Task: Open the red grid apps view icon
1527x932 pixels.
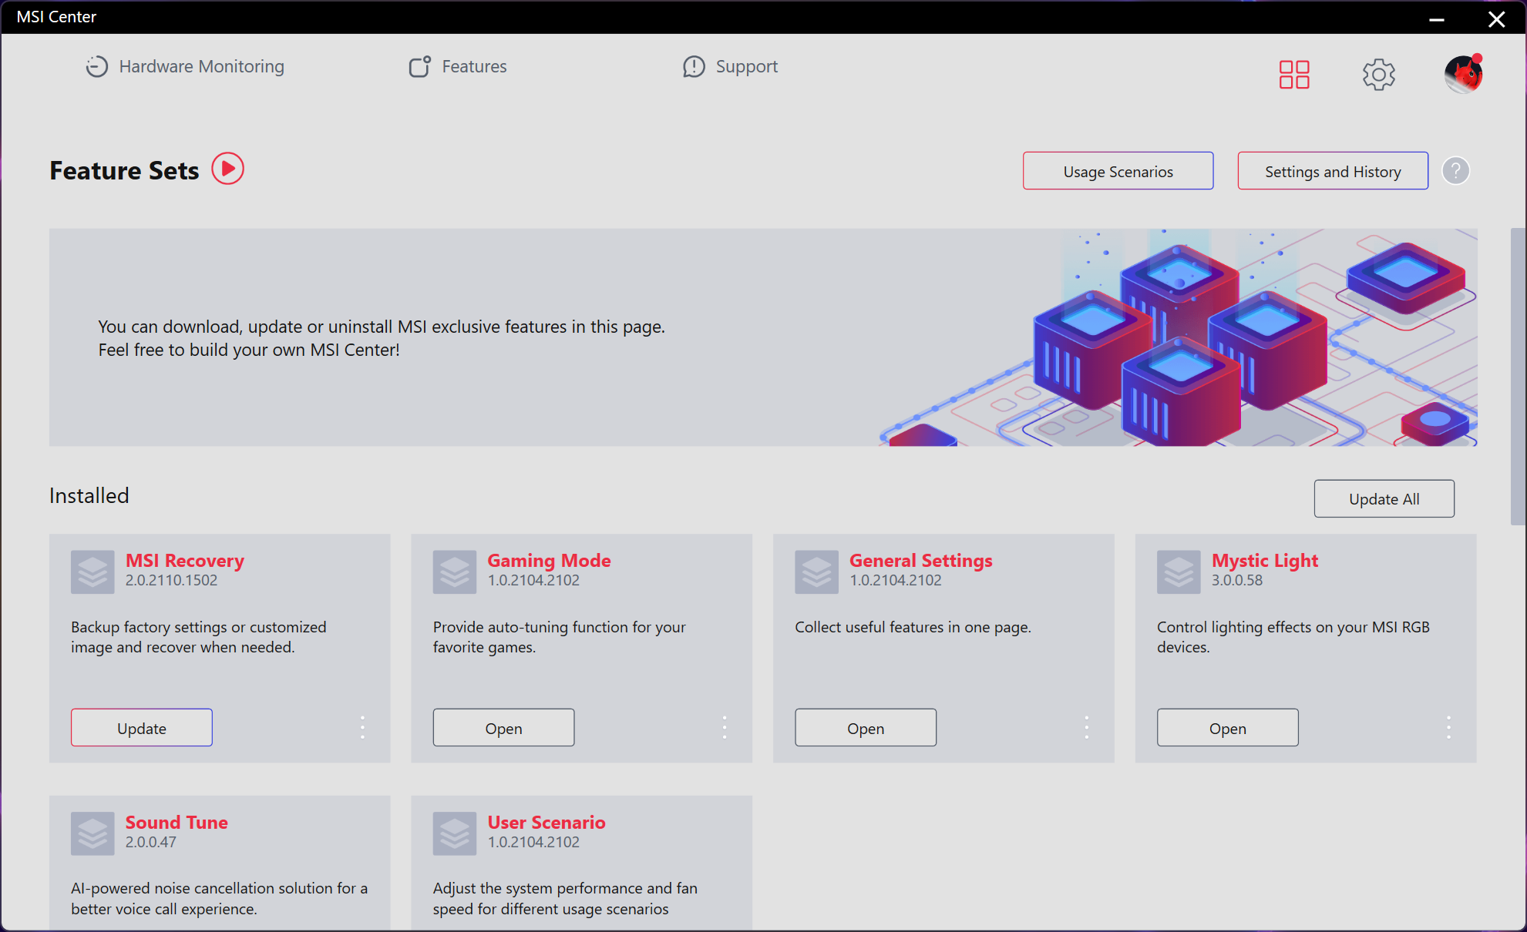Action: click(x=1294, y=75)
